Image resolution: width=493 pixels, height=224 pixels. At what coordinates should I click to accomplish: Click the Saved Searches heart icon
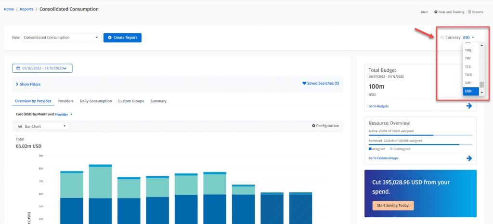(304, 83)
